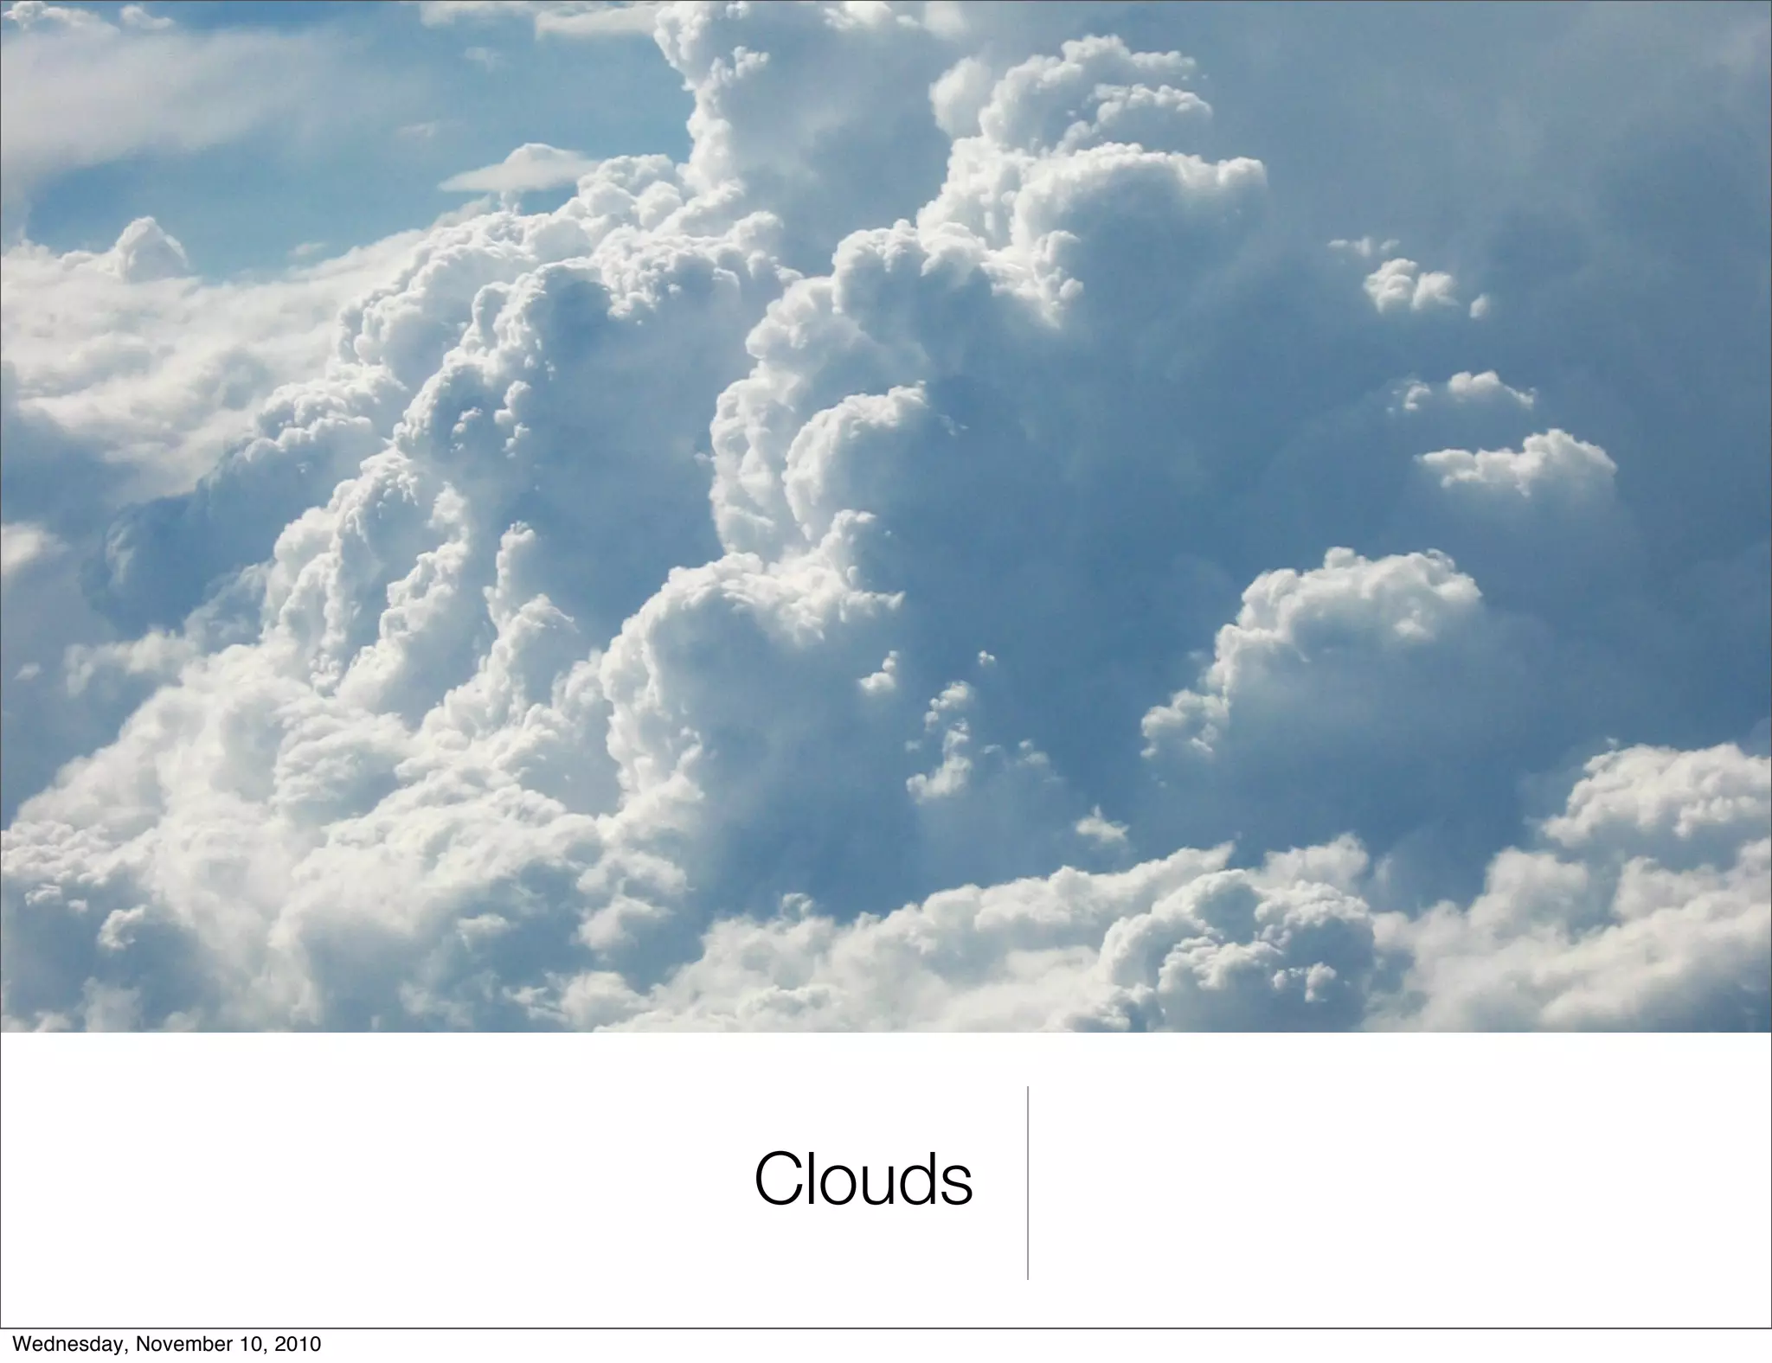Click the 'Clouds' slide title
The image size is (1772, 1363).
pos(864,1178)
